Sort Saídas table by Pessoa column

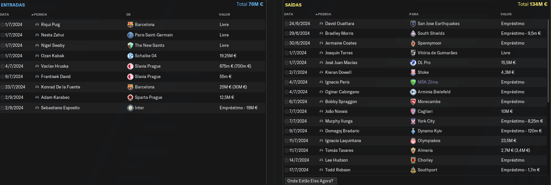point(324,14)
